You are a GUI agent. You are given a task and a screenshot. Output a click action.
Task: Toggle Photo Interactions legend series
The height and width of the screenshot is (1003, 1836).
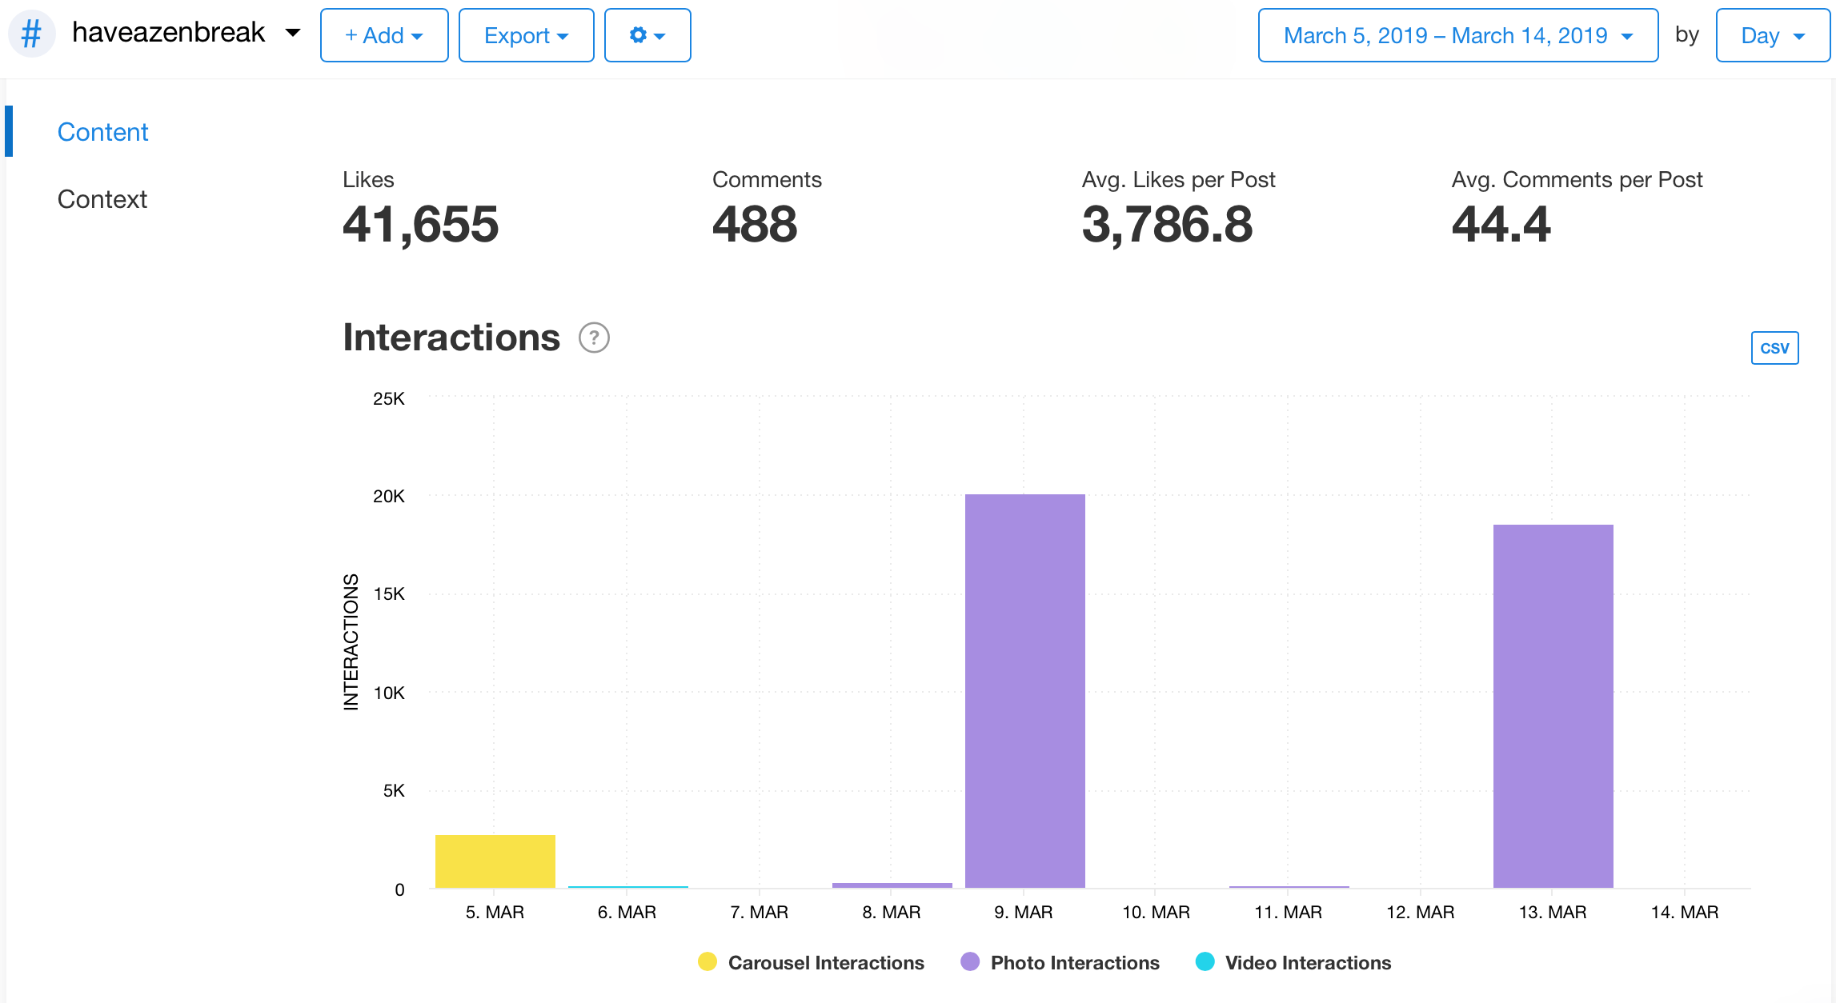pyautogui.click(x=1074, y=962)
